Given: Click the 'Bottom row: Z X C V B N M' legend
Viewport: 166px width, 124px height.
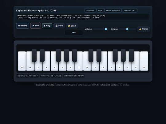Looking at the screenshot, I should [x=74, y=76].
